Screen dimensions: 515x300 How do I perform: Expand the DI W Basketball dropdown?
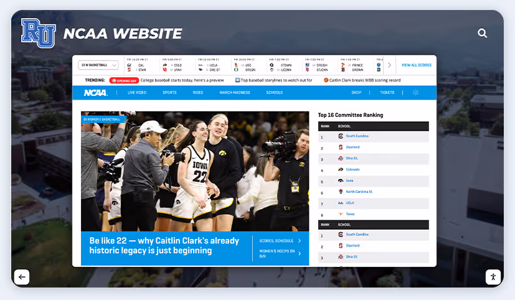point(98,65)
